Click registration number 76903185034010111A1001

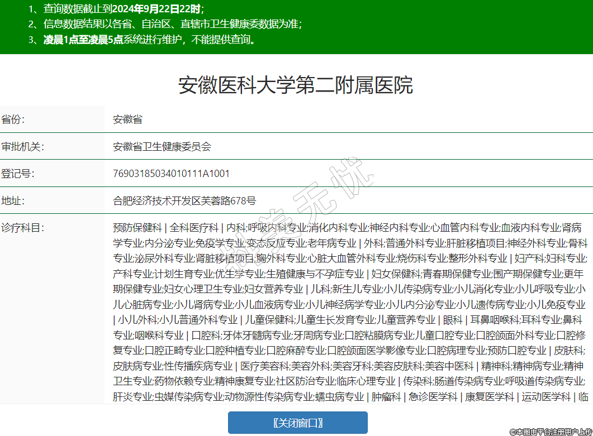171,174
